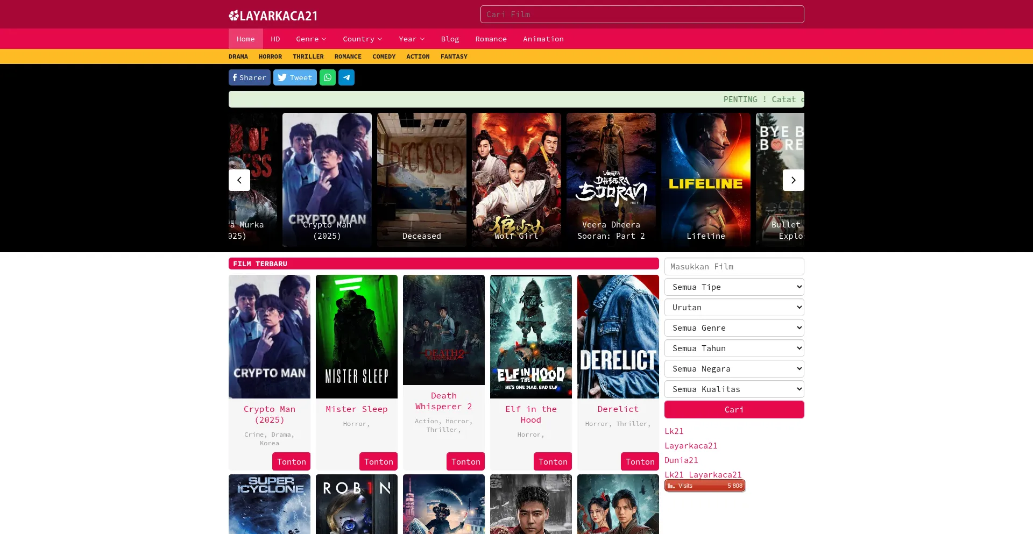Open the Lifeline poster in the carousel

pos(705,180)
